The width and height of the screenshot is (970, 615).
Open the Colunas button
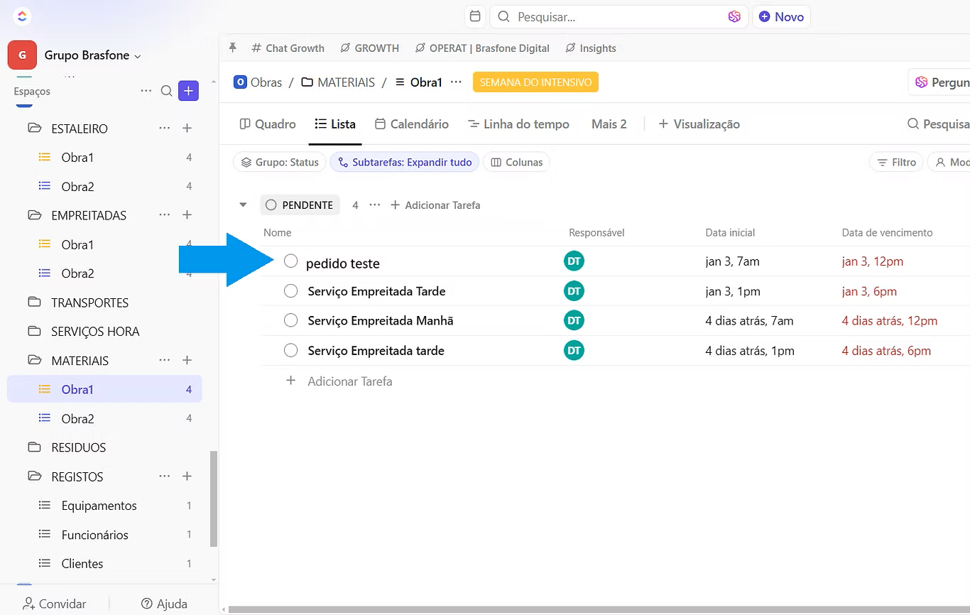coord(516,163)
